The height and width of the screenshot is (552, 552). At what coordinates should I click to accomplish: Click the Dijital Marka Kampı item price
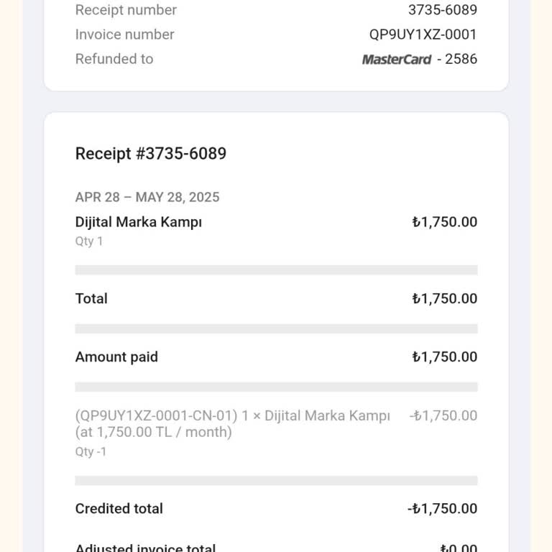[x=444, y=222]
